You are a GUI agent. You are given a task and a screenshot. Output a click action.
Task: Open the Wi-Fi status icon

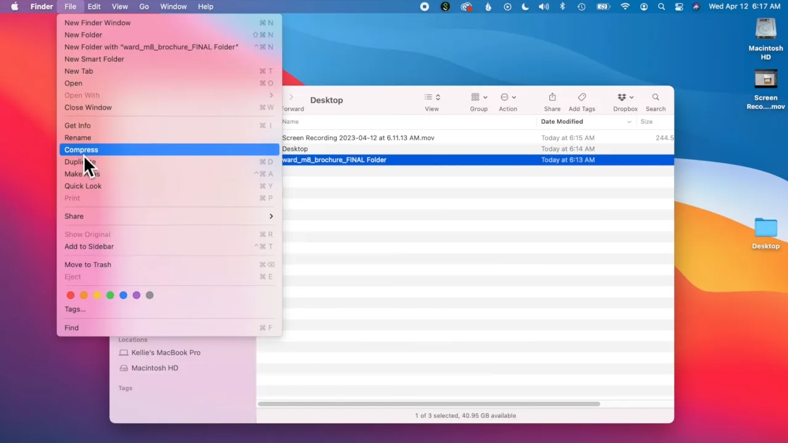[x=625, y=7]
